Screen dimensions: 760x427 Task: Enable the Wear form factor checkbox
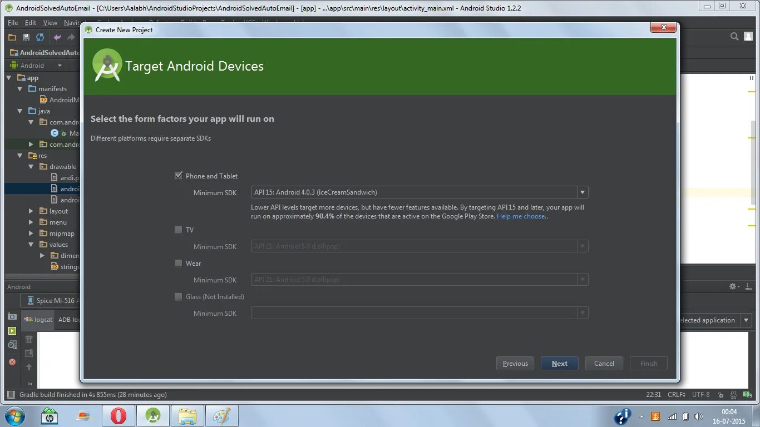[179, 263]
